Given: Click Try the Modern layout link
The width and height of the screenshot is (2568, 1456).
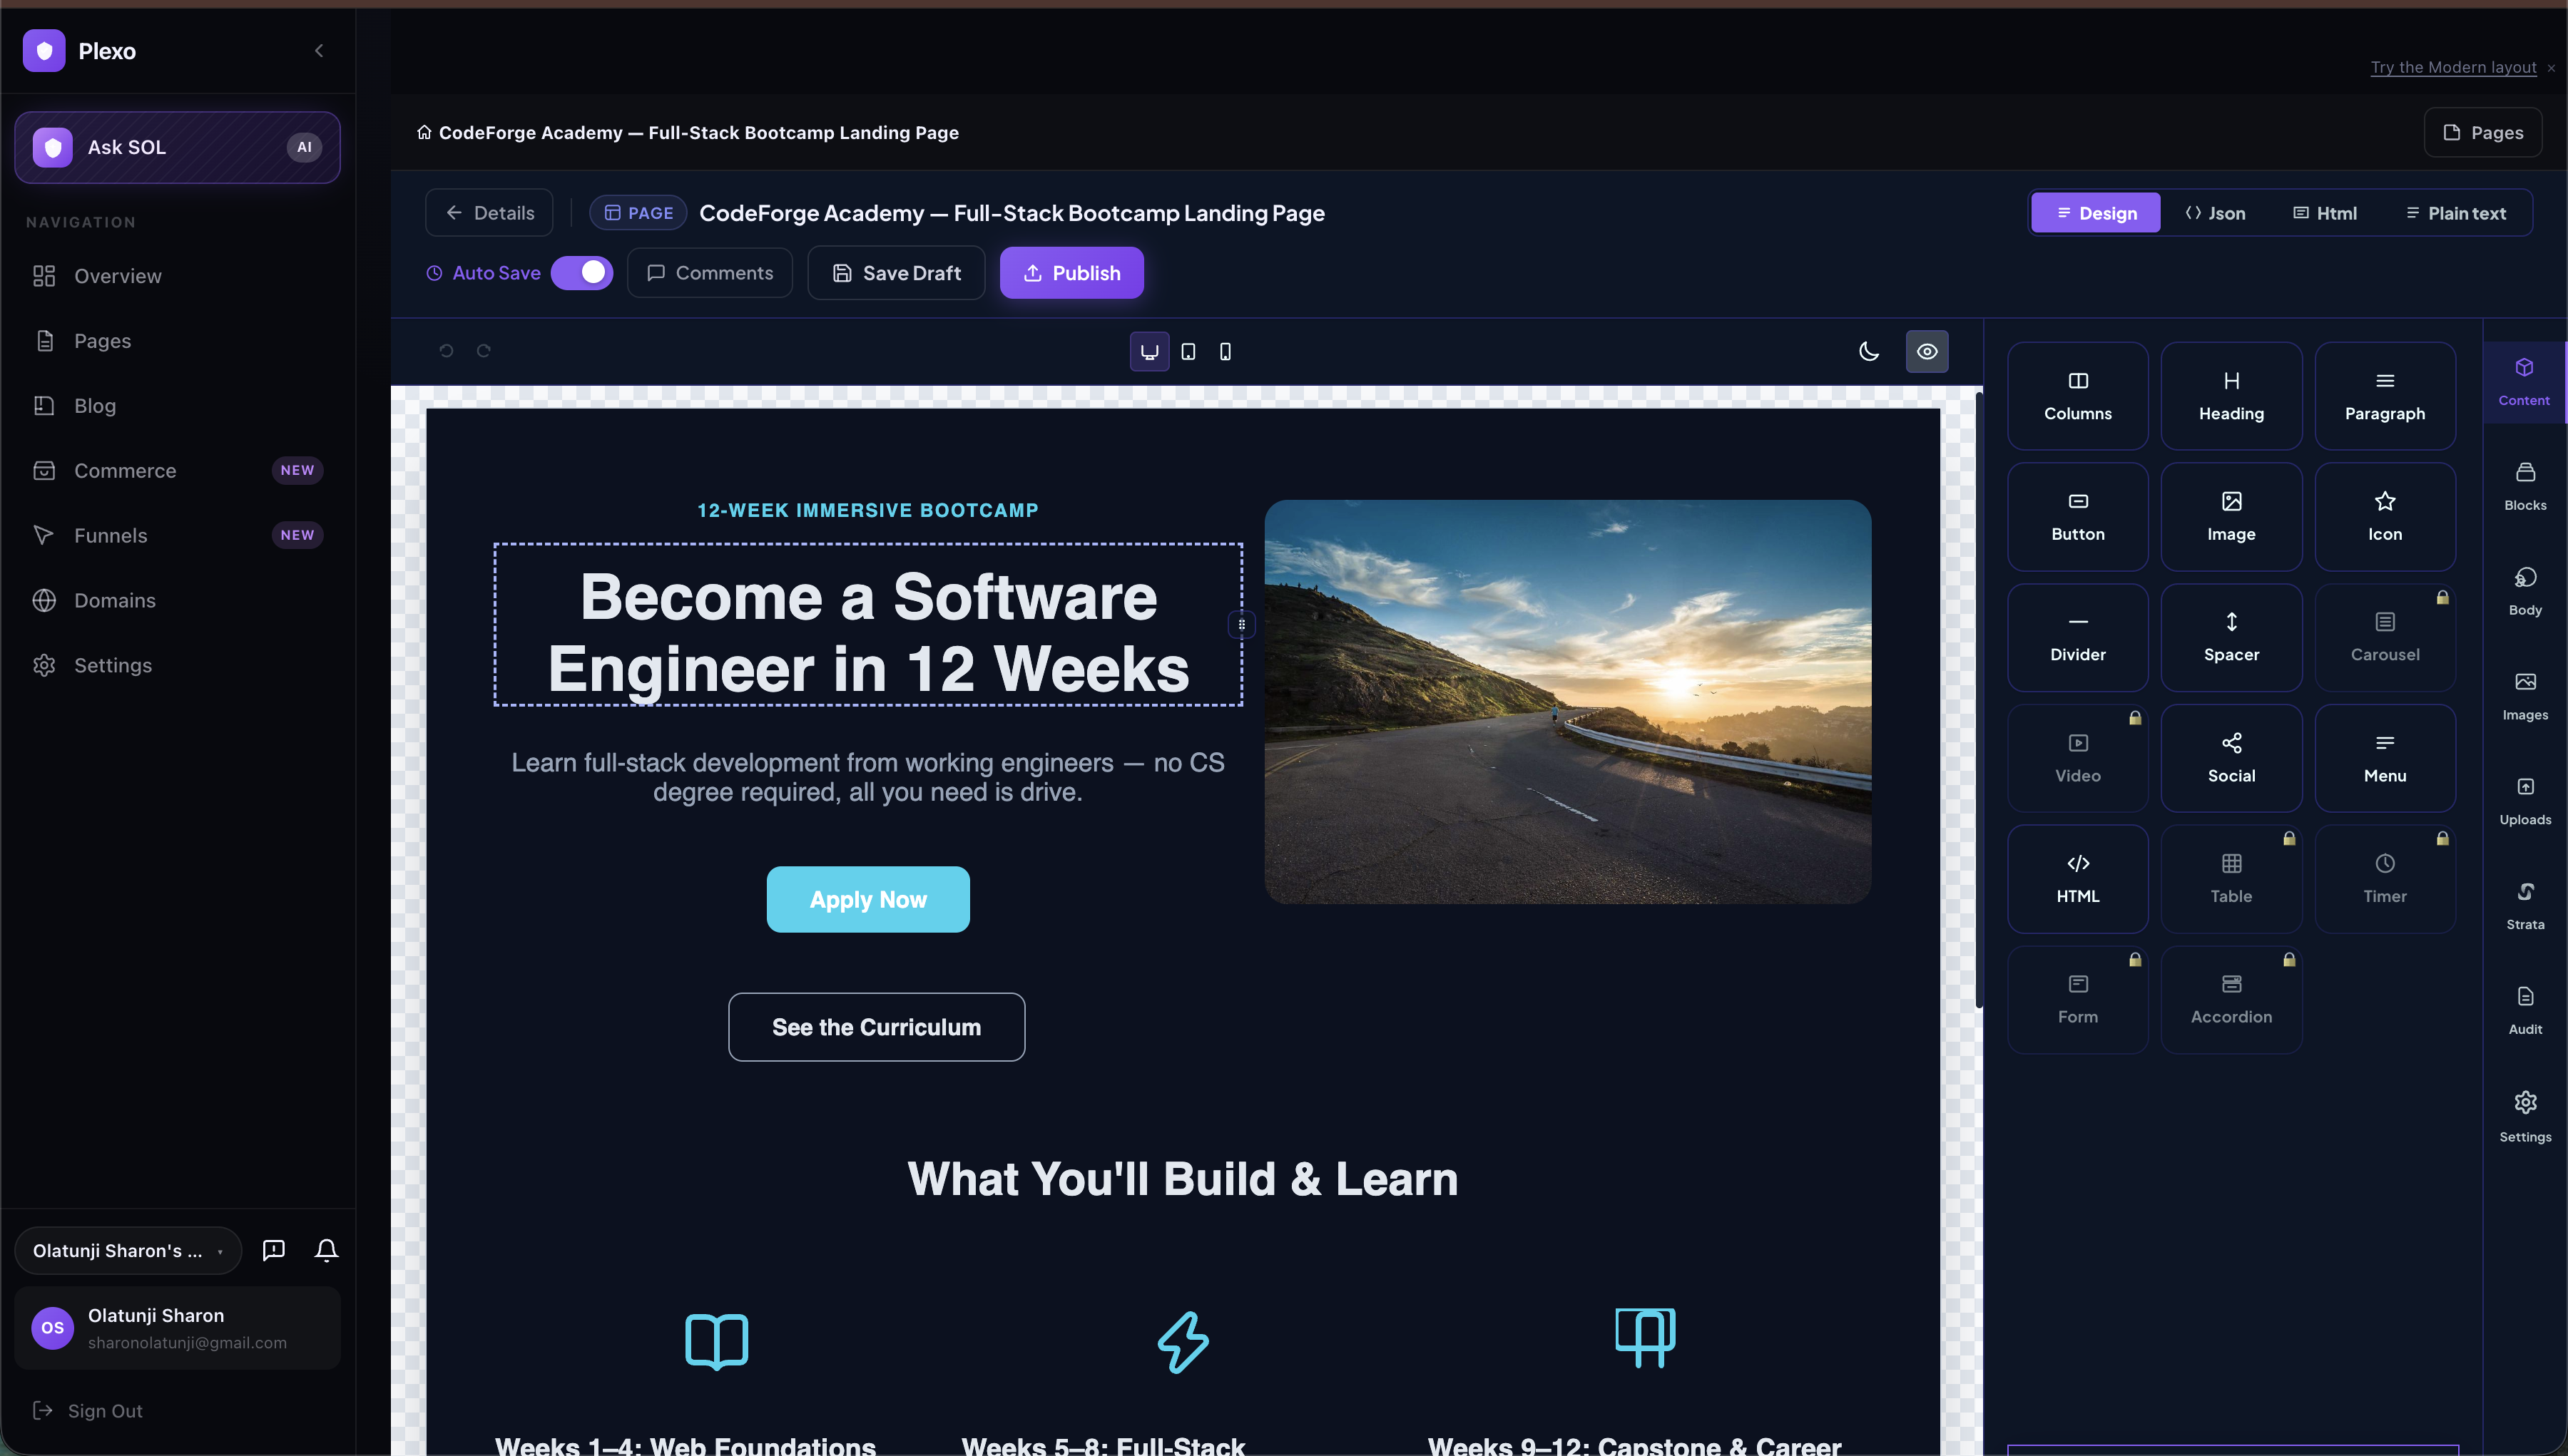Looking at the screenshot, I should (x=2453, y=67).
